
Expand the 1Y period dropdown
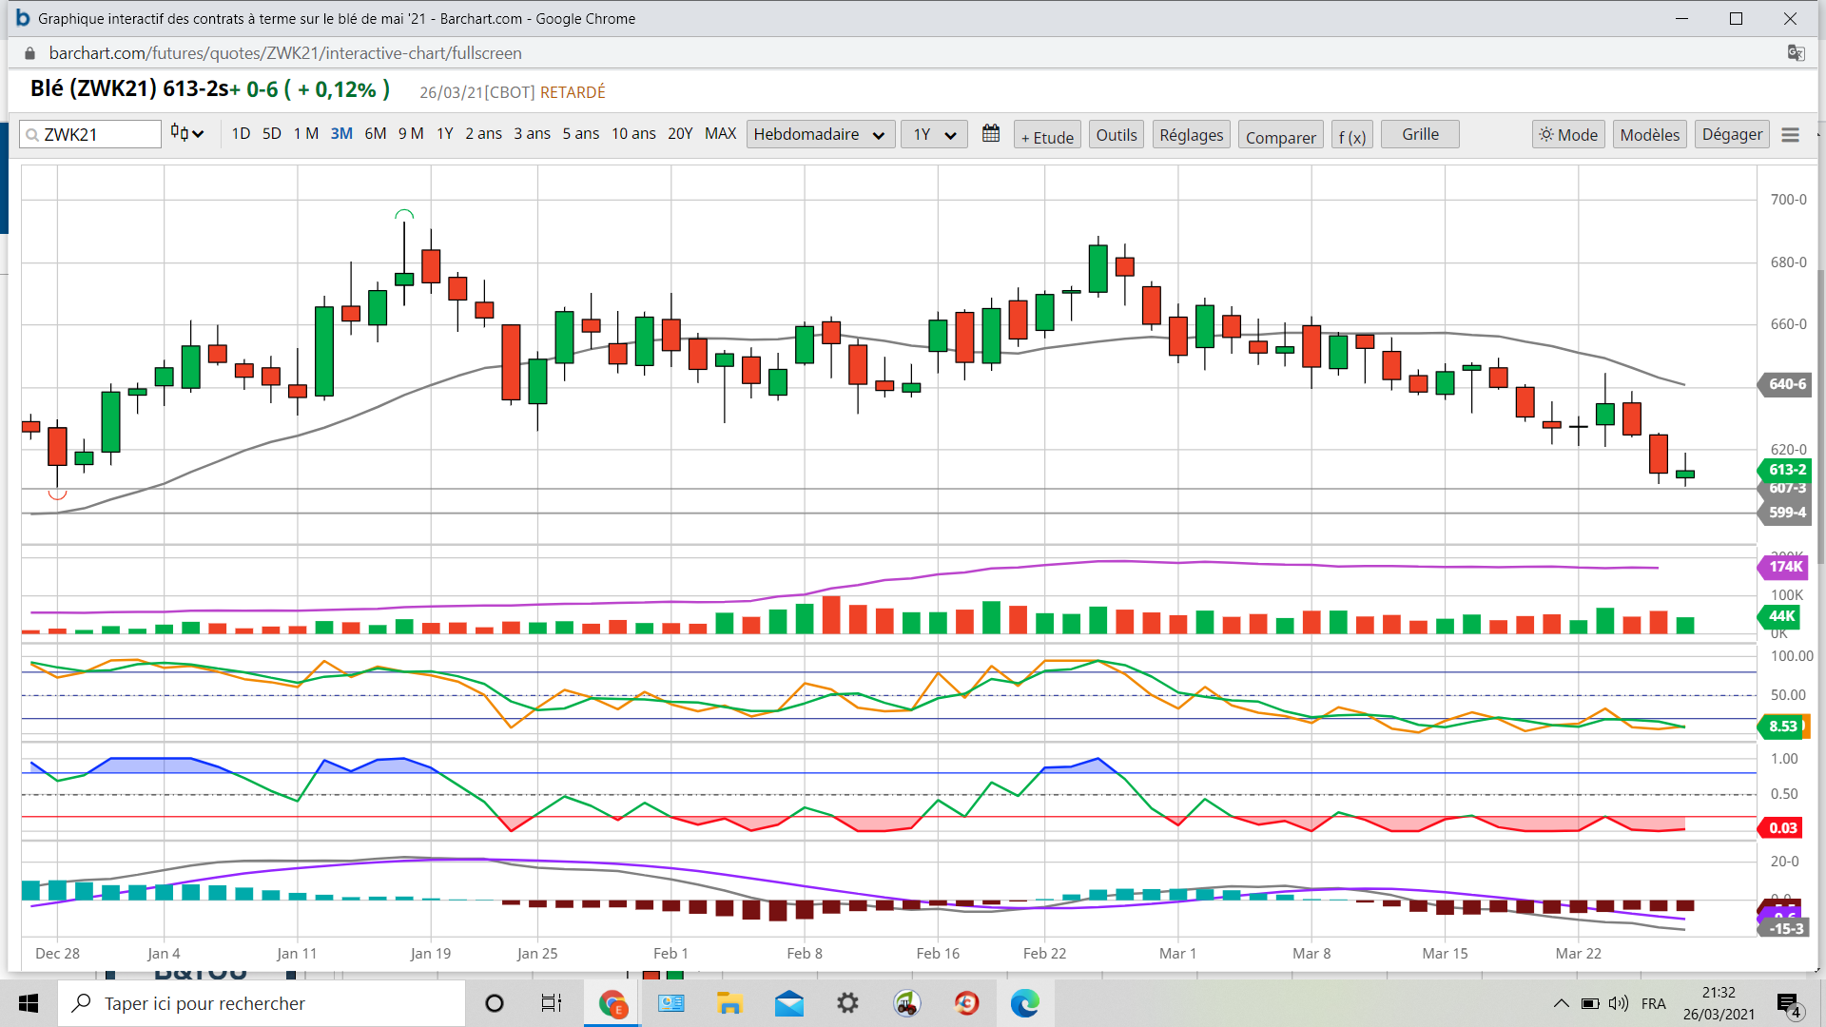[x=934, y=134]
